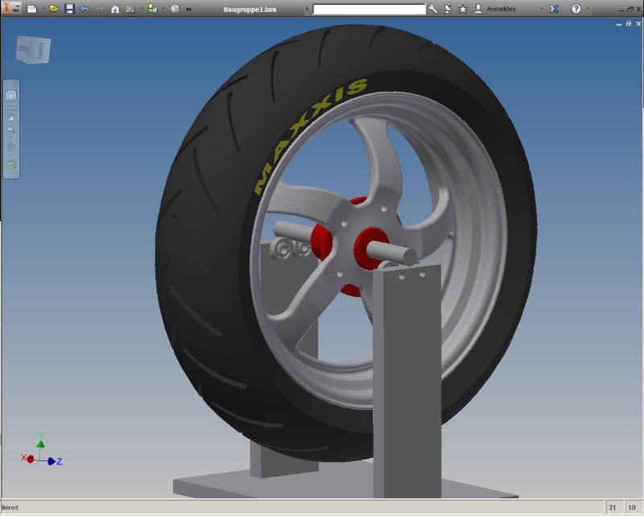Save the assembly with the floppy disk icon
The height and width of the screenshot is (516, 644).
(x=69, y=9)
